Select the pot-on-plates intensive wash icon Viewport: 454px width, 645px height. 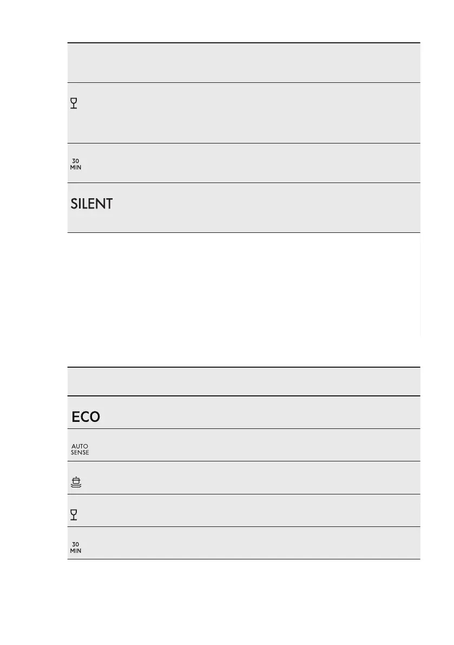pyautogui.click(x=76, y=482)
